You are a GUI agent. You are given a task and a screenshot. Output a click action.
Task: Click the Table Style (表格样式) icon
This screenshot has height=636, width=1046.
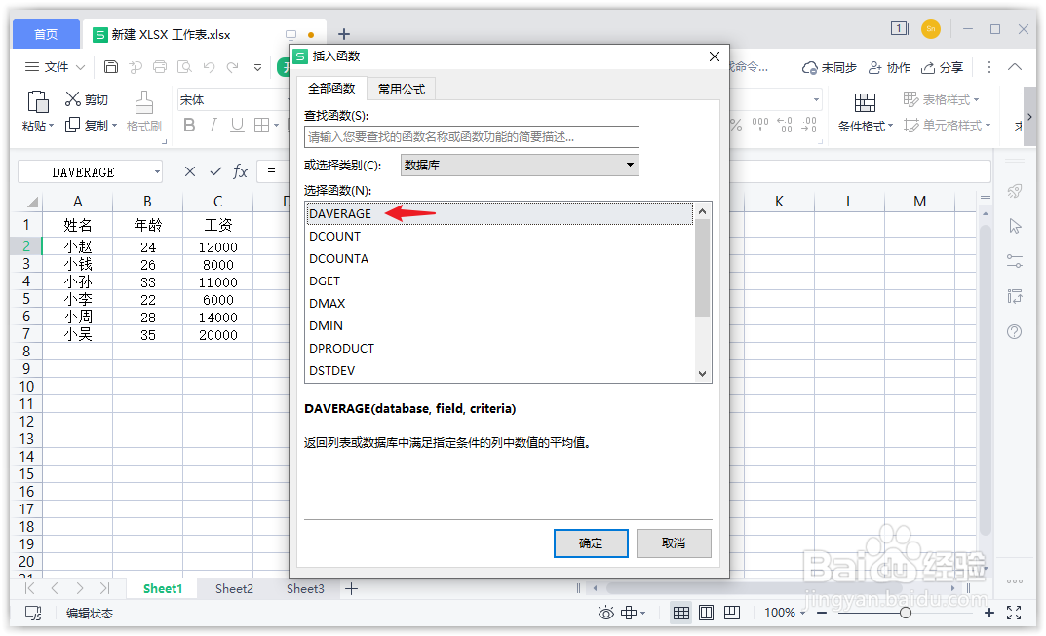tap(910, 99)
